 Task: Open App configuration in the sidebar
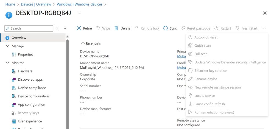point(31,105)
